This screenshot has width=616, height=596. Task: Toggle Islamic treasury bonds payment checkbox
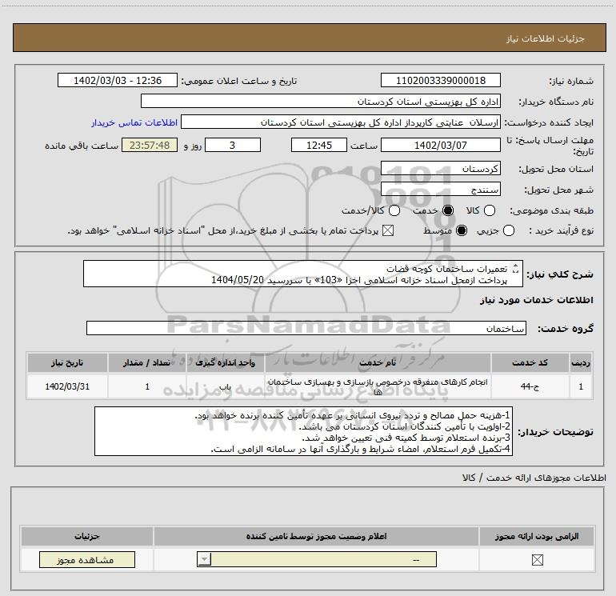388,230
